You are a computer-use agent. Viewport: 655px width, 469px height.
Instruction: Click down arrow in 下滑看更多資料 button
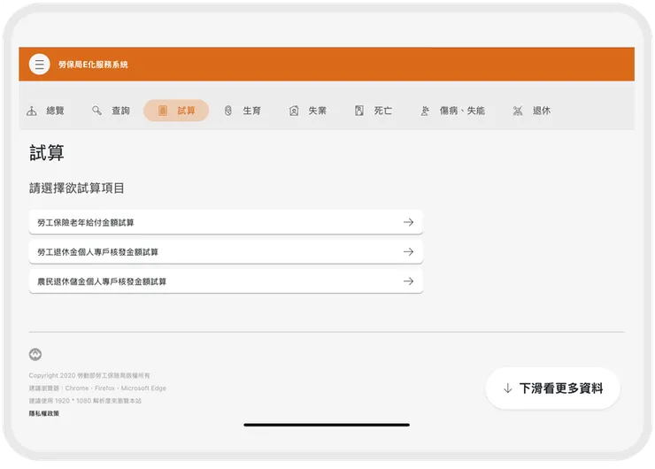tap(507, 388)
